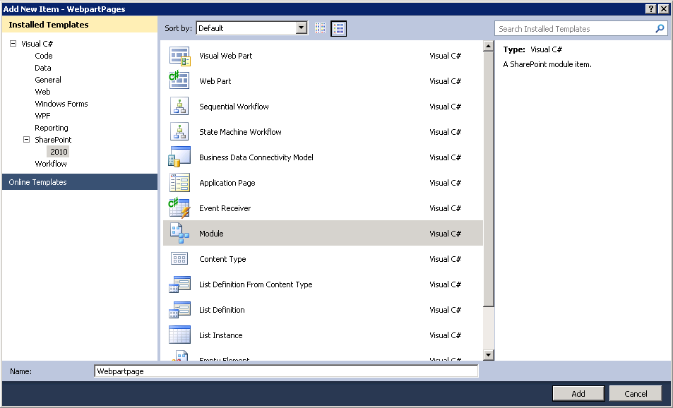Viewport: 673px width, 408px height.
Task: Select the Windows Forms category
Action: pyautogui.click(x=61, y=104)
